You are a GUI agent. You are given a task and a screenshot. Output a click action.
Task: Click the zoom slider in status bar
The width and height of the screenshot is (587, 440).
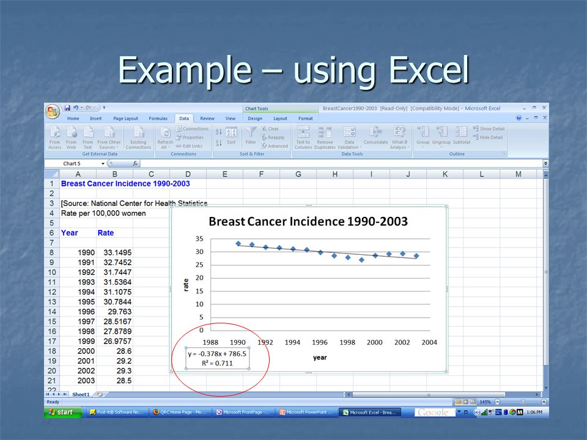523,402
